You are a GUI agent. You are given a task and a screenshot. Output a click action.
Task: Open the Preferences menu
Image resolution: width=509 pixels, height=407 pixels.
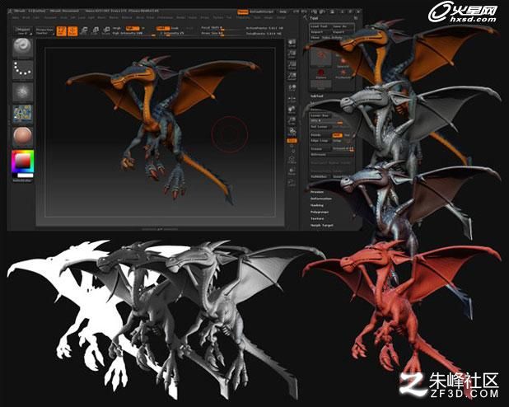165,17
